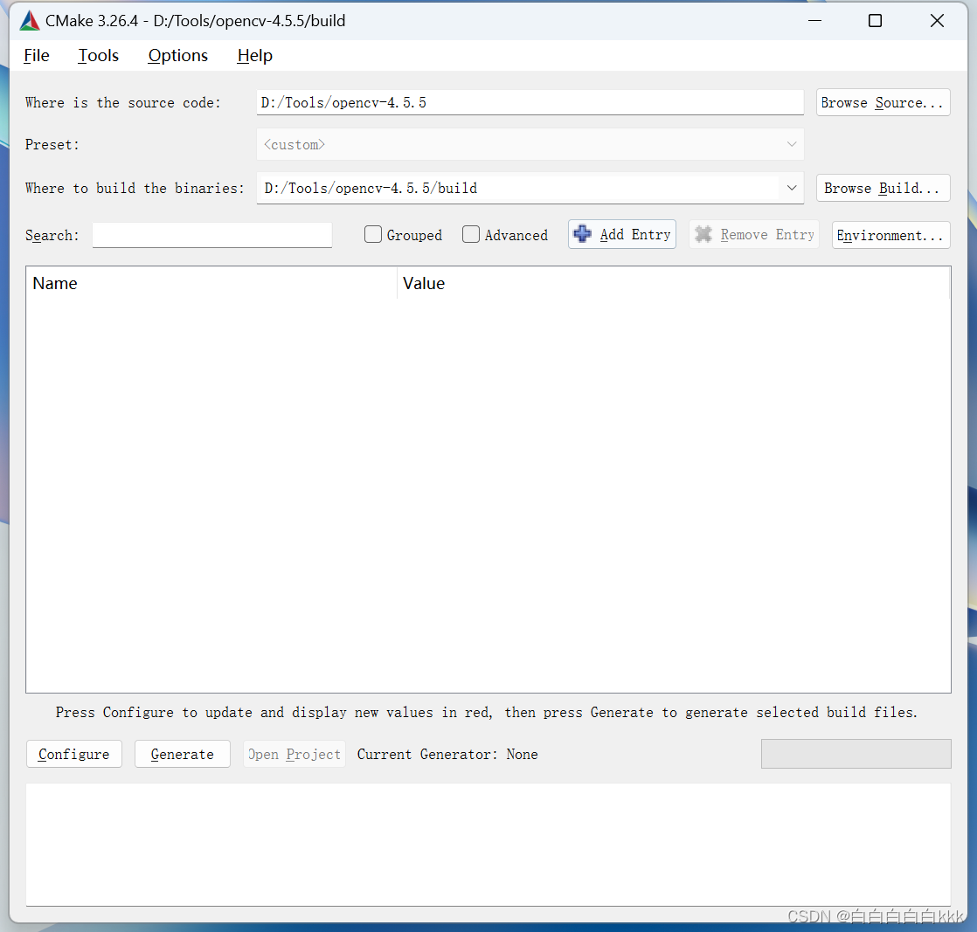The image size is (977, 932).
Task: Click the Search input field
Action: coord(211,235)
